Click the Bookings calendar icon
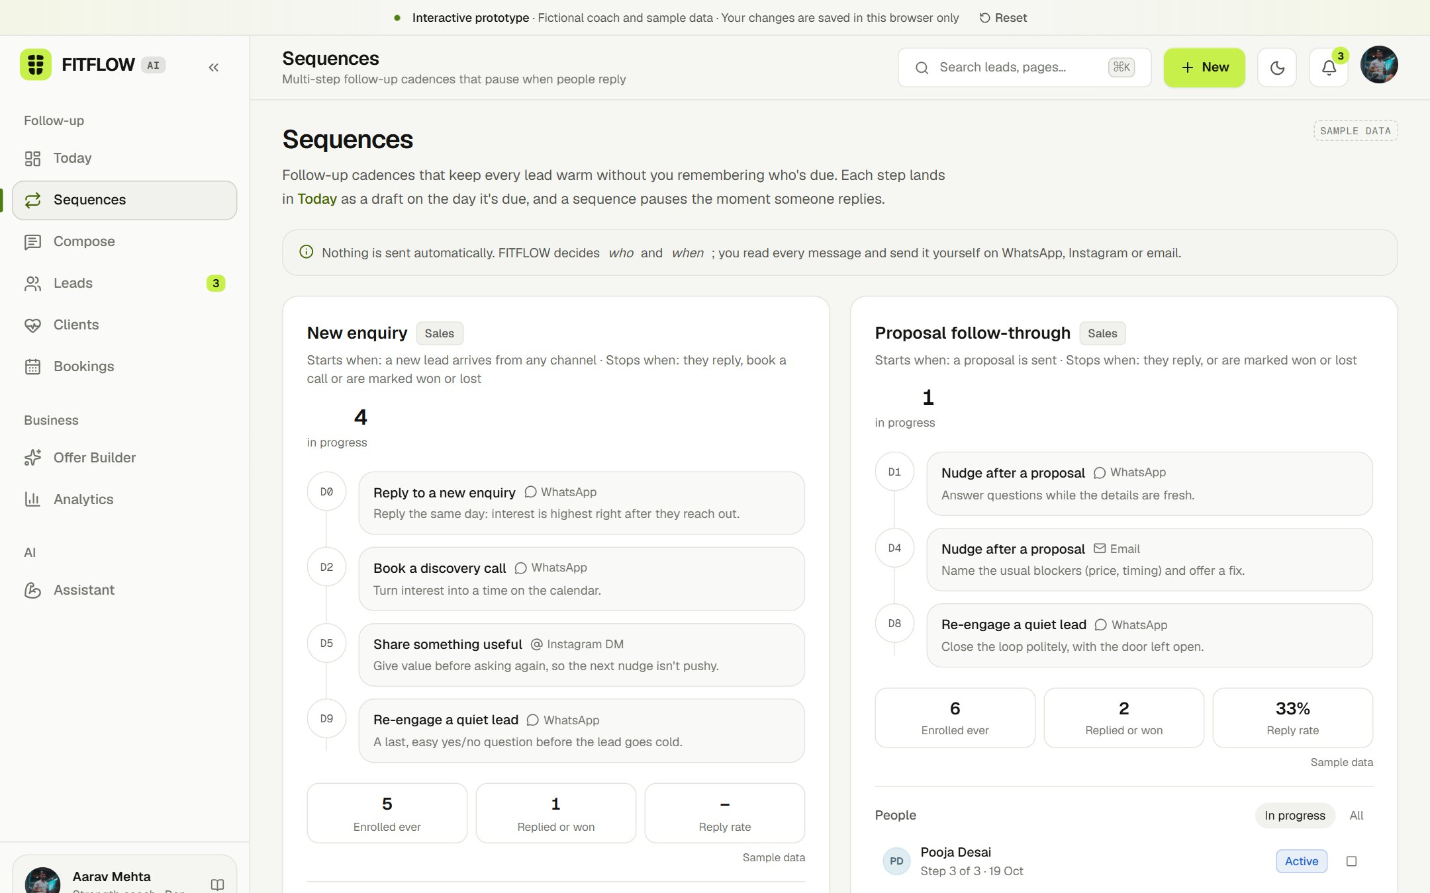This screenshot has height=893, width=1430. (x=32, y=366)
